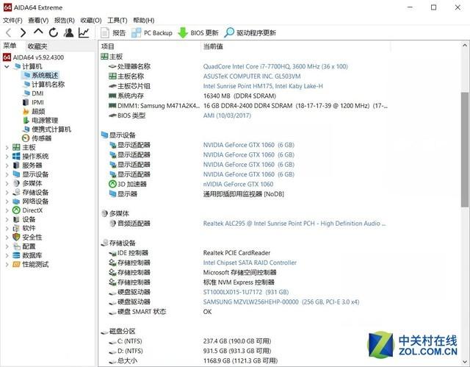Expand the DirectX tree node

point(7,210)
